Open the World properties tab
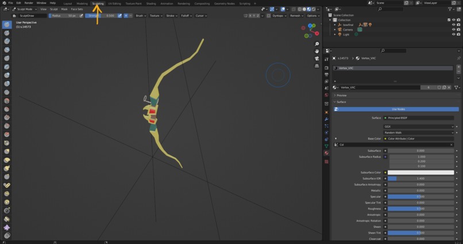Image resolution: width=463 pixels, height=244 pixels. point(326,95)
